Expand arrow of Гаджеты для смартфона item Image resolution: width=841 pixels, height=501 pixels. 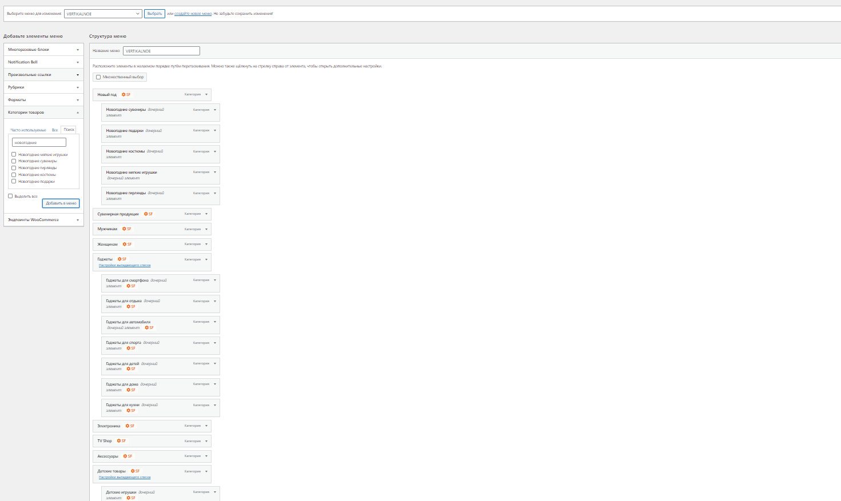pyautogui.click(x=215, y=280)
